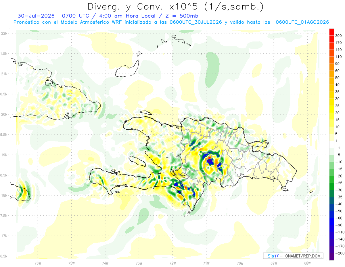This screenshot has height=267, width=345.
Task: Click the '72W' longitude axis label
Action: click(x=172, y=264)
